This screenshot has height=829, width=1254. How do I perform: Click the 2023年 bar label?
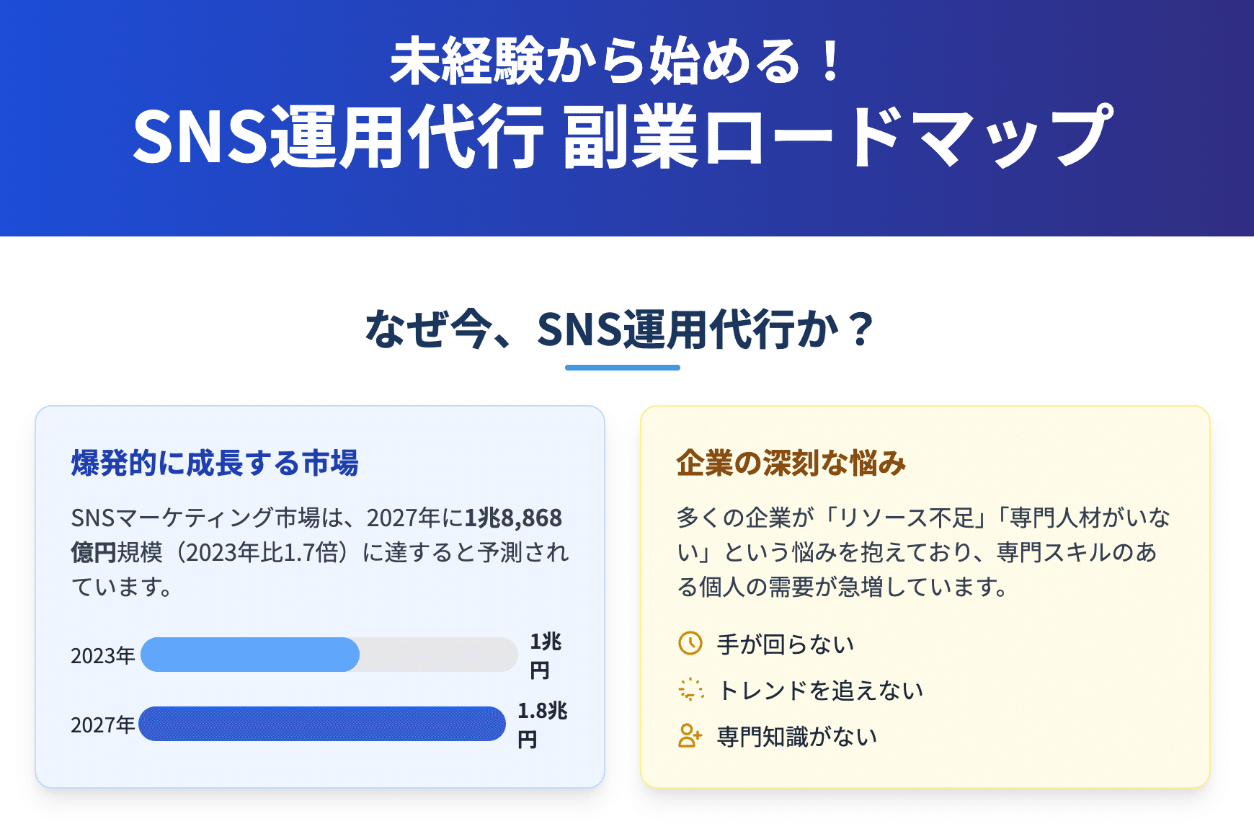103,655
